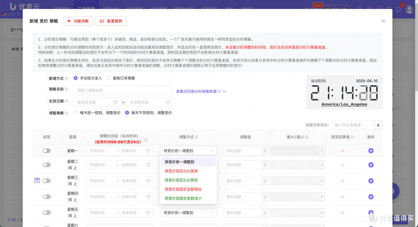Add a time slot for 星期二

(371, 165)
